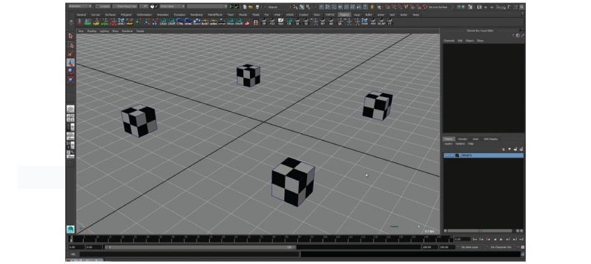Click the time range slider bar

(x=200, y=247)
